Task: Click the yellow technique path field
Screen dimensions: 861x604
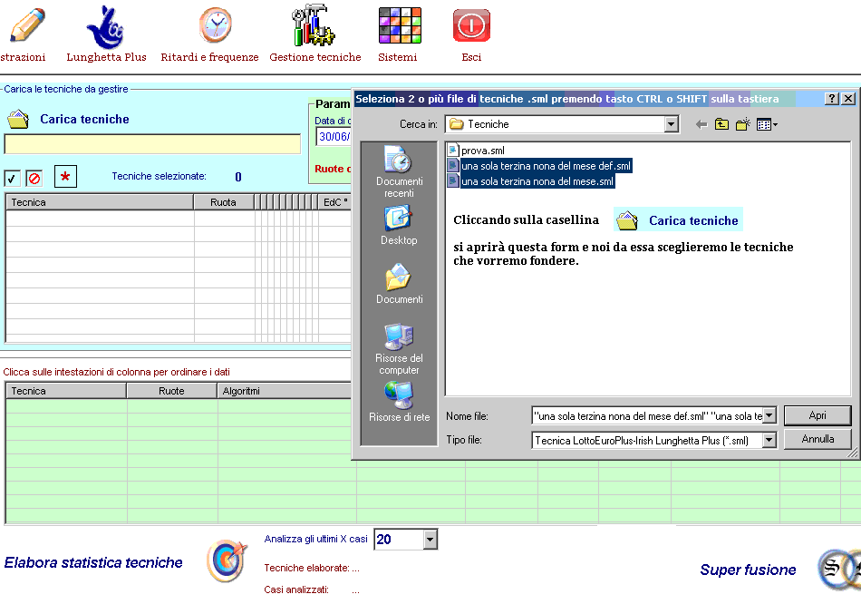Action: [x=152, y=144]
